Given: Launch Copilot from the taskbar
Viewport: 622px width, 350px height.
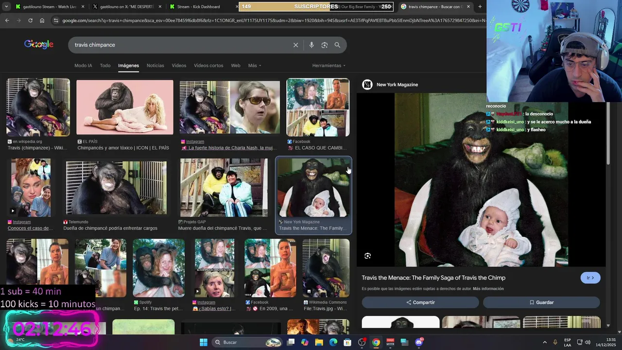Looking at the screenshot, I should (x=305, y=342).
